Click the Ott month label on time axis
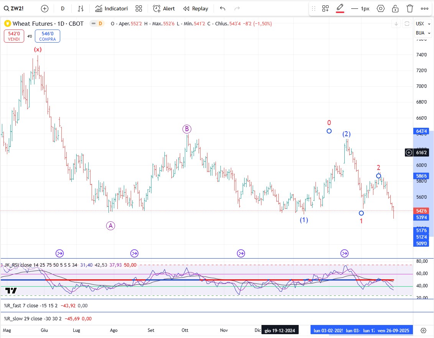Viewport: 434px width, 338px height. point(185,330)
